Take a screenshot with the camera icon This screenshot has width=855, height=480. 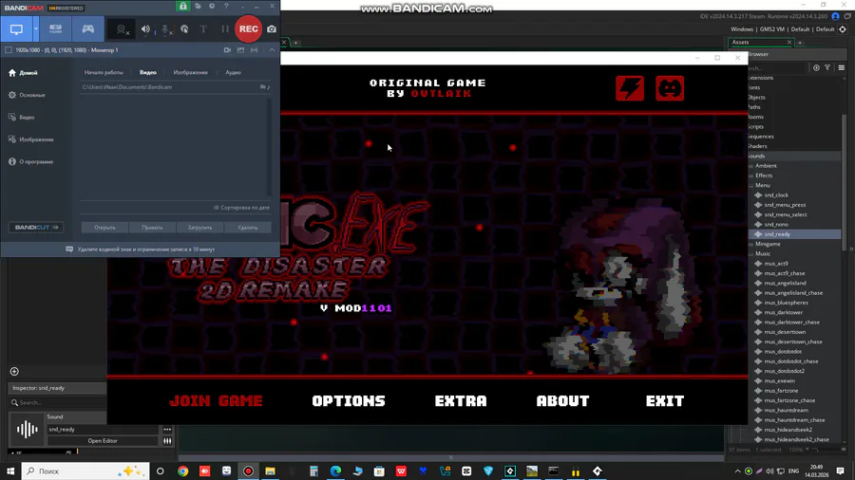(x=272, y=29)
